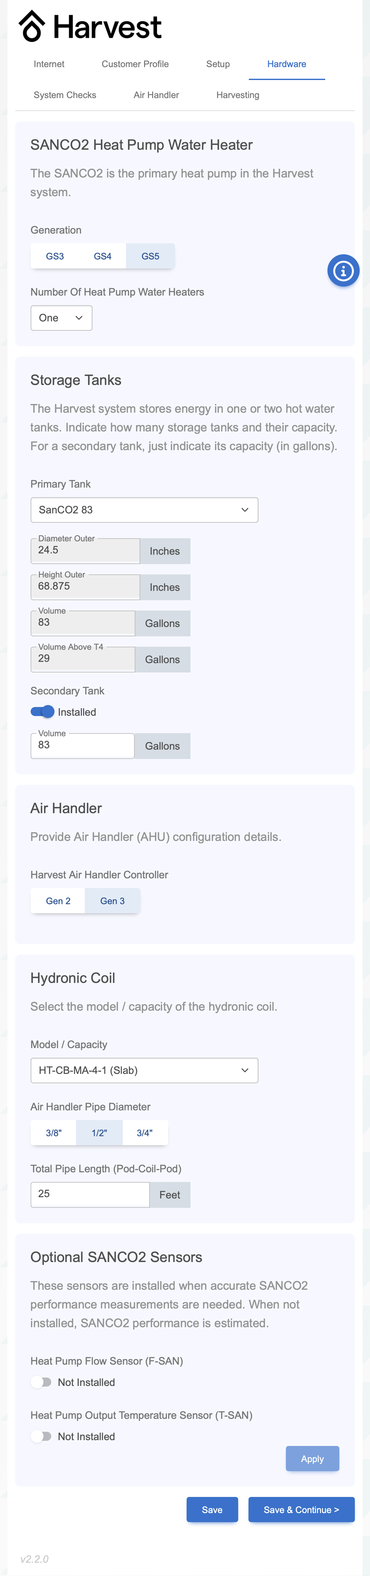Select Gen 2 air handler controller
This screenshot has width=370, height=1576.
pyautogui.click(x=58, y=901)
